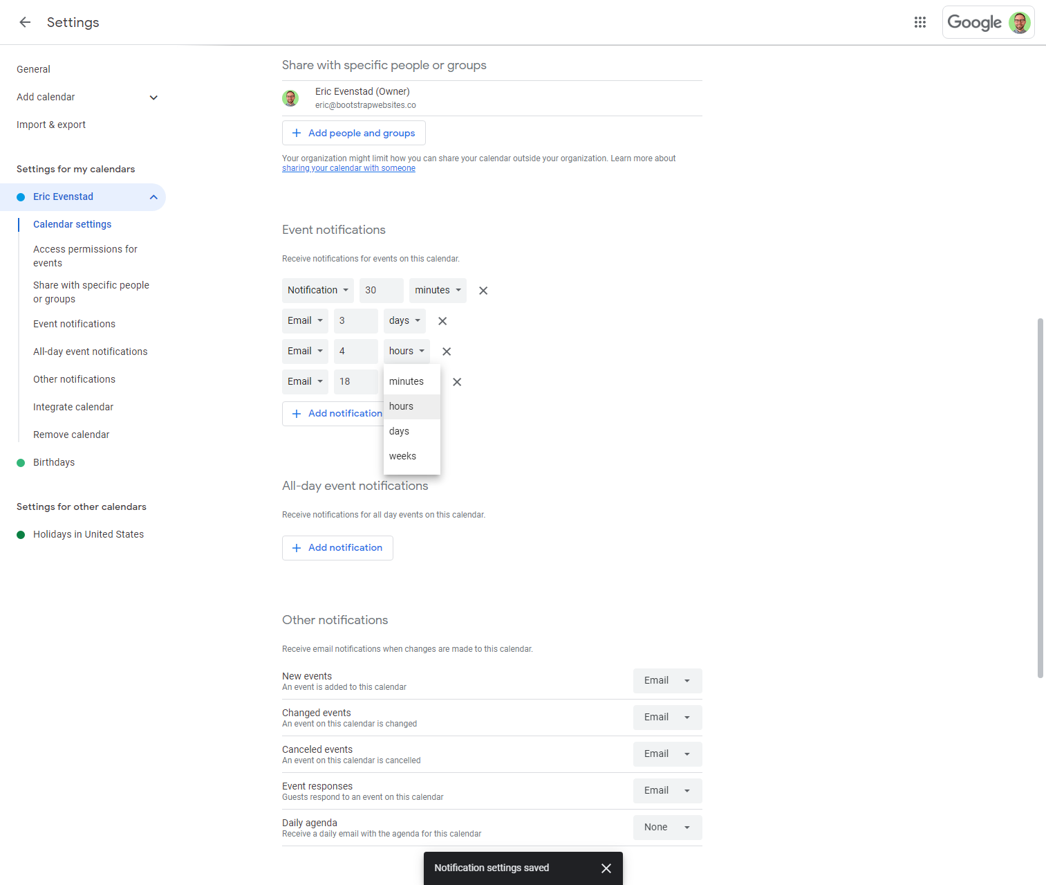Open Import & export settings

coord(51,125)
